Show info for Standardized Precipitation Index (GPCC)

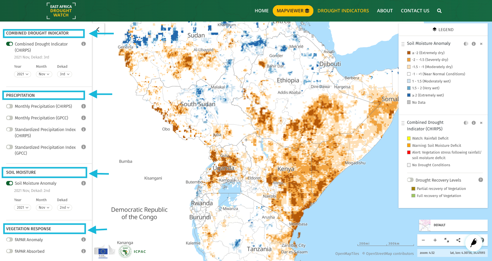pos(83,147)
